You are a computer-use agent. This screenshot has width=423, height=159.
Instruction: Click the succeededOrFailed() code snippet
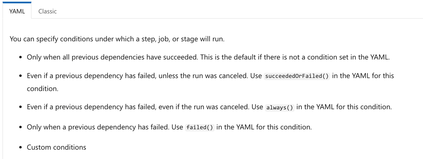click(297, 76)
